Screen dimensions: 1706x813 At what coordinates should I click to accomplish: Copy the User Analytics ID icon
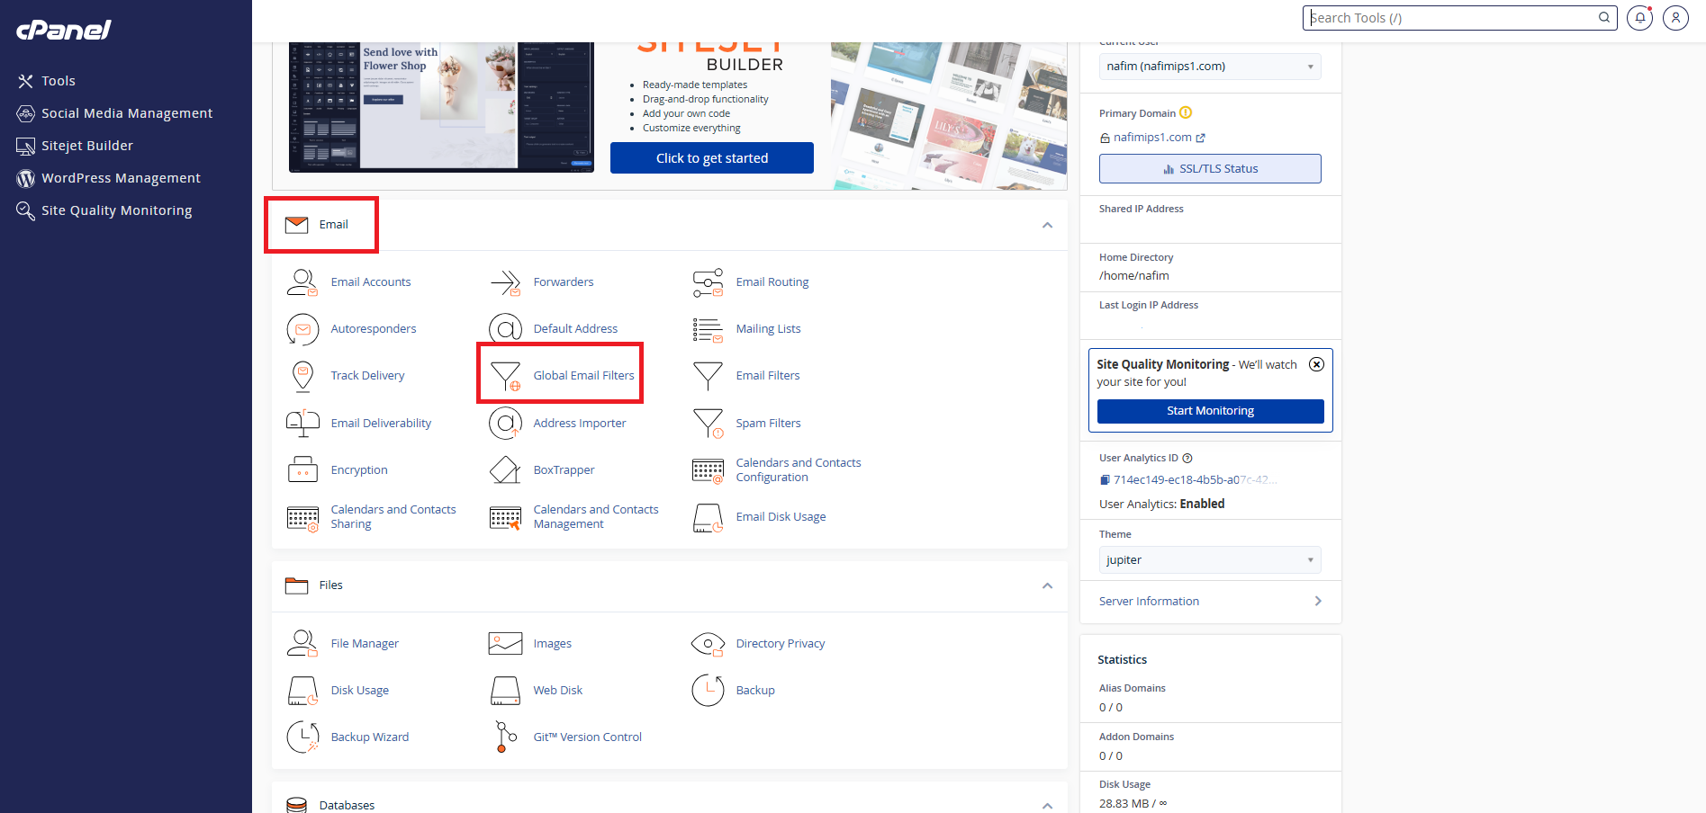1105,480
